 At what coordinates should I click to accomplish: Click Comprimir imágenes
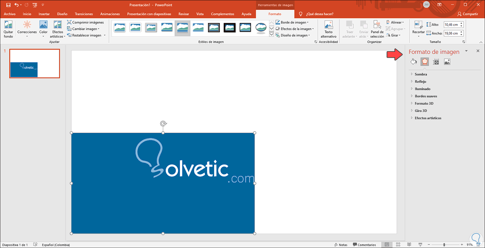pos(86,22)
